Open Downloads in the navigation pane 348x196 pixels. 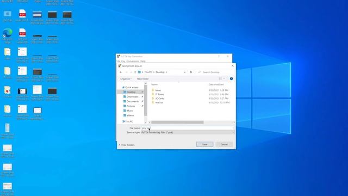tap(132, 97)
